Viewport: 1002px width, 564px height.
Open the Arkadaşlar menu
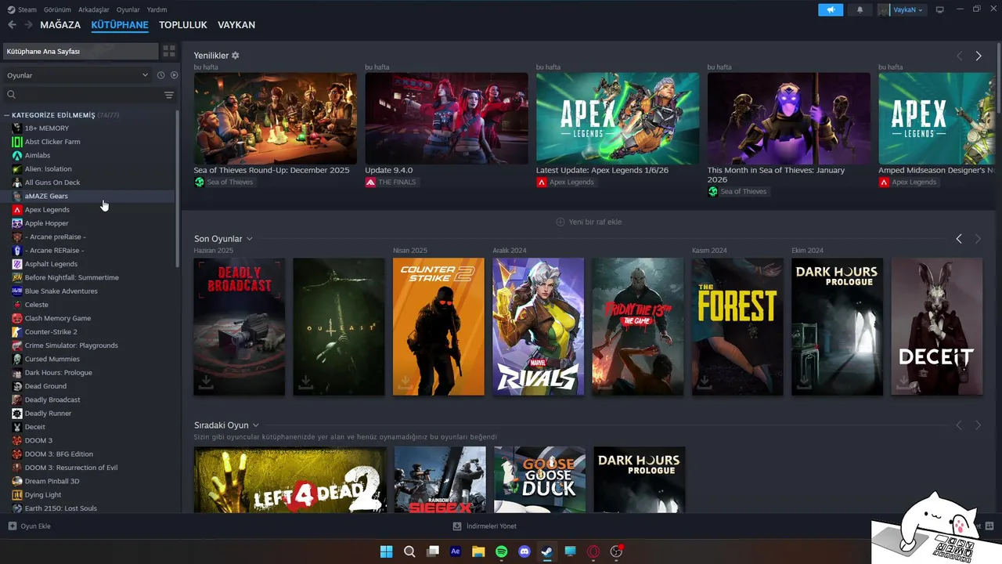tap(94, 9)
